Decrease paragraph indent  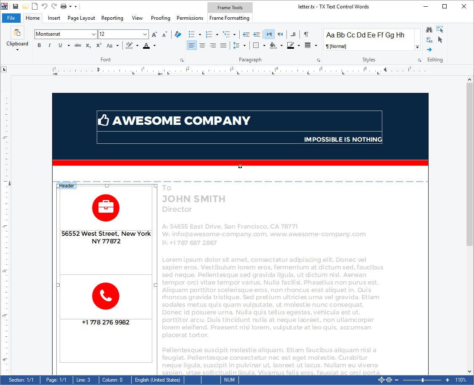(x=246, y=34)
